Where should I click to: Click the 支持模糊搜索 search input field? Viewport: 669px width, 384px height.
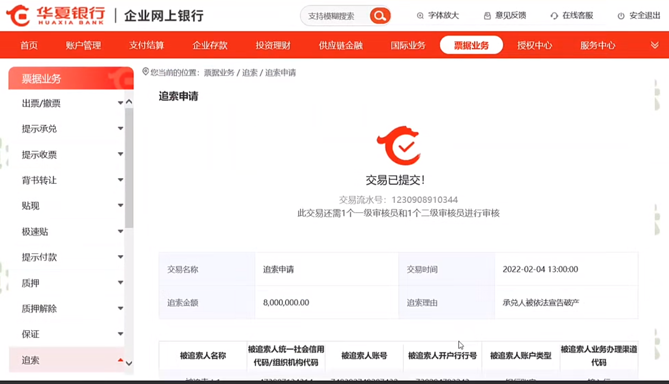[335, 16]
